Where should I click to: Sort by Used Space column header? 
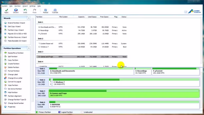92,17
